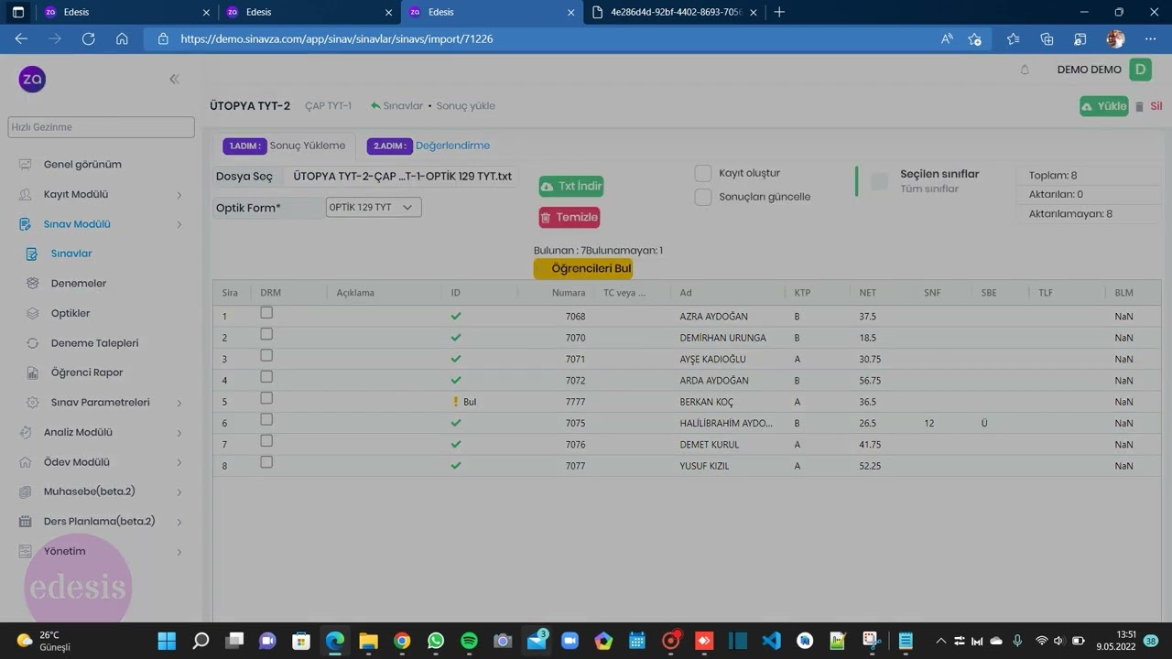Click the red Temizle button
This screenshot has width=1172, height=659.
tap(570, 217)
